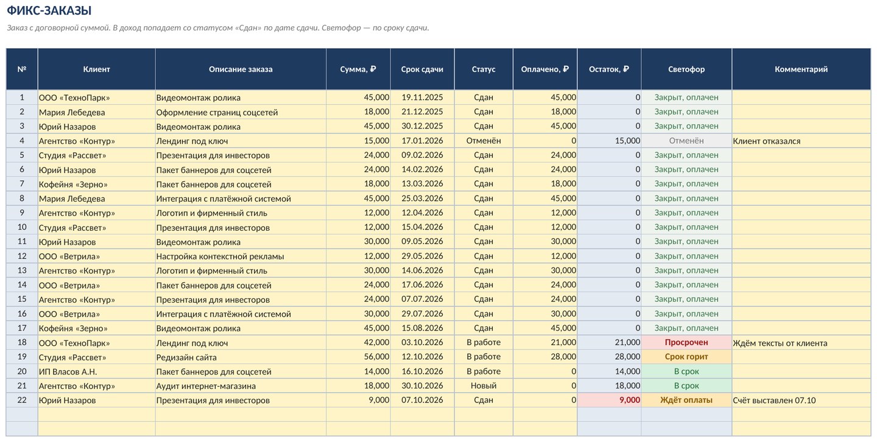Select the «Срок сдачи» header cell
Image resolution: width=877 pixels, height=442 pixels.
(422, 69)
